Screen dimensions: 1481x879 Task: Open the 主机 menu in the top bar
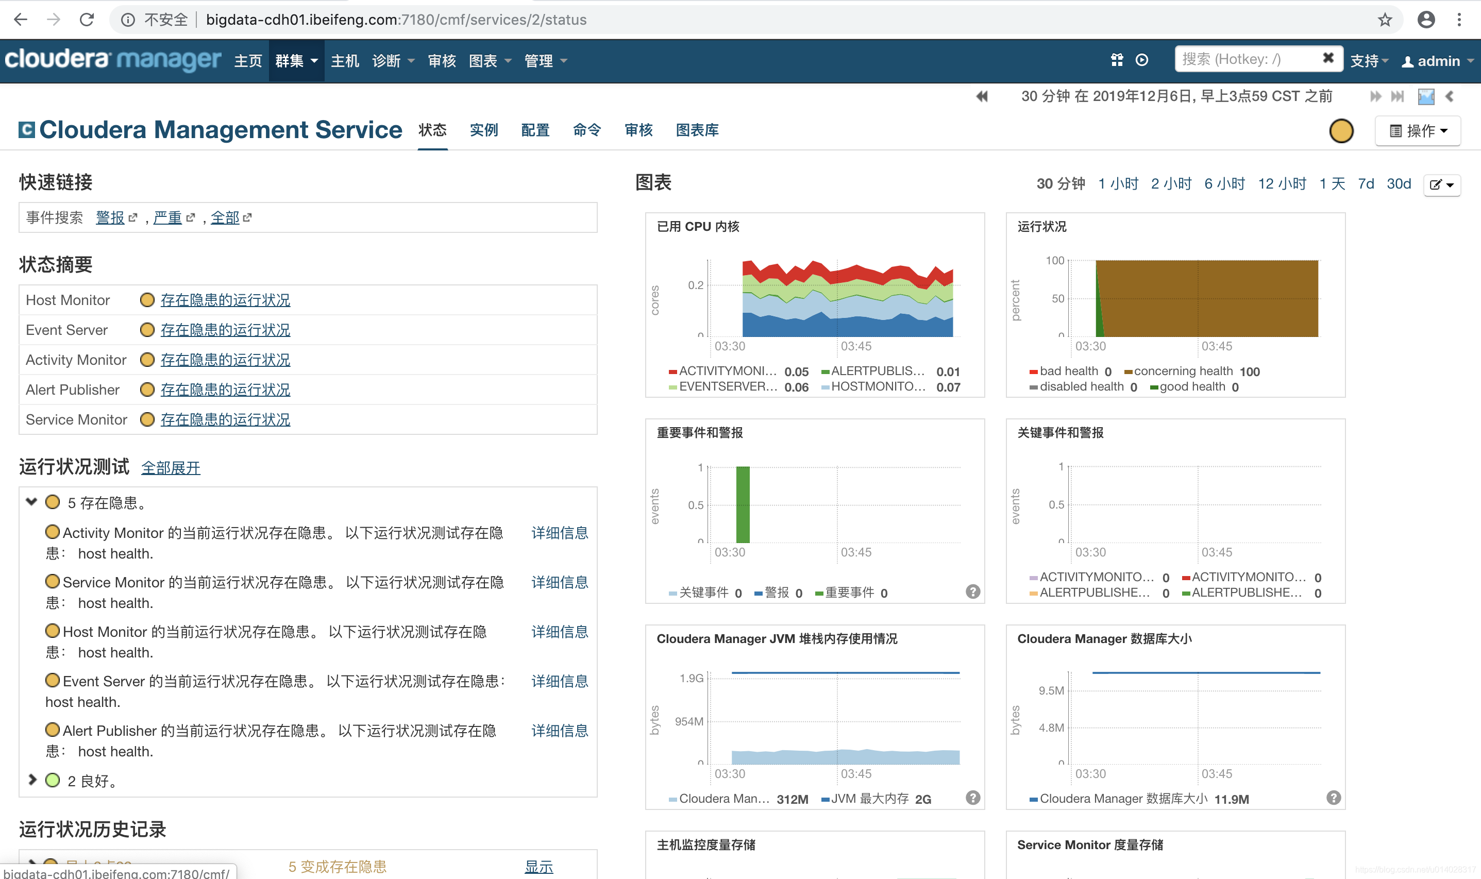pyautogui.click(x=345, y=60)
